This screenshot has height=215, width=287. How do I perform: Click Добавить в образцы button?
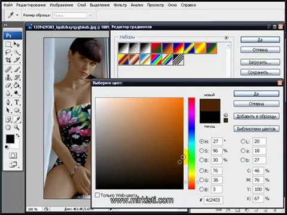(x=257, y=116)
